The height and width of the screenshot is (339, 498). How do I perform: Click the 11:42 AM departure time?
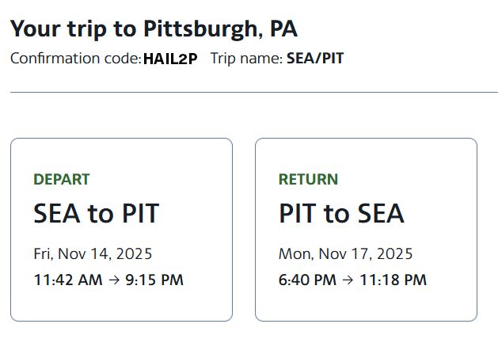point(68,280)
